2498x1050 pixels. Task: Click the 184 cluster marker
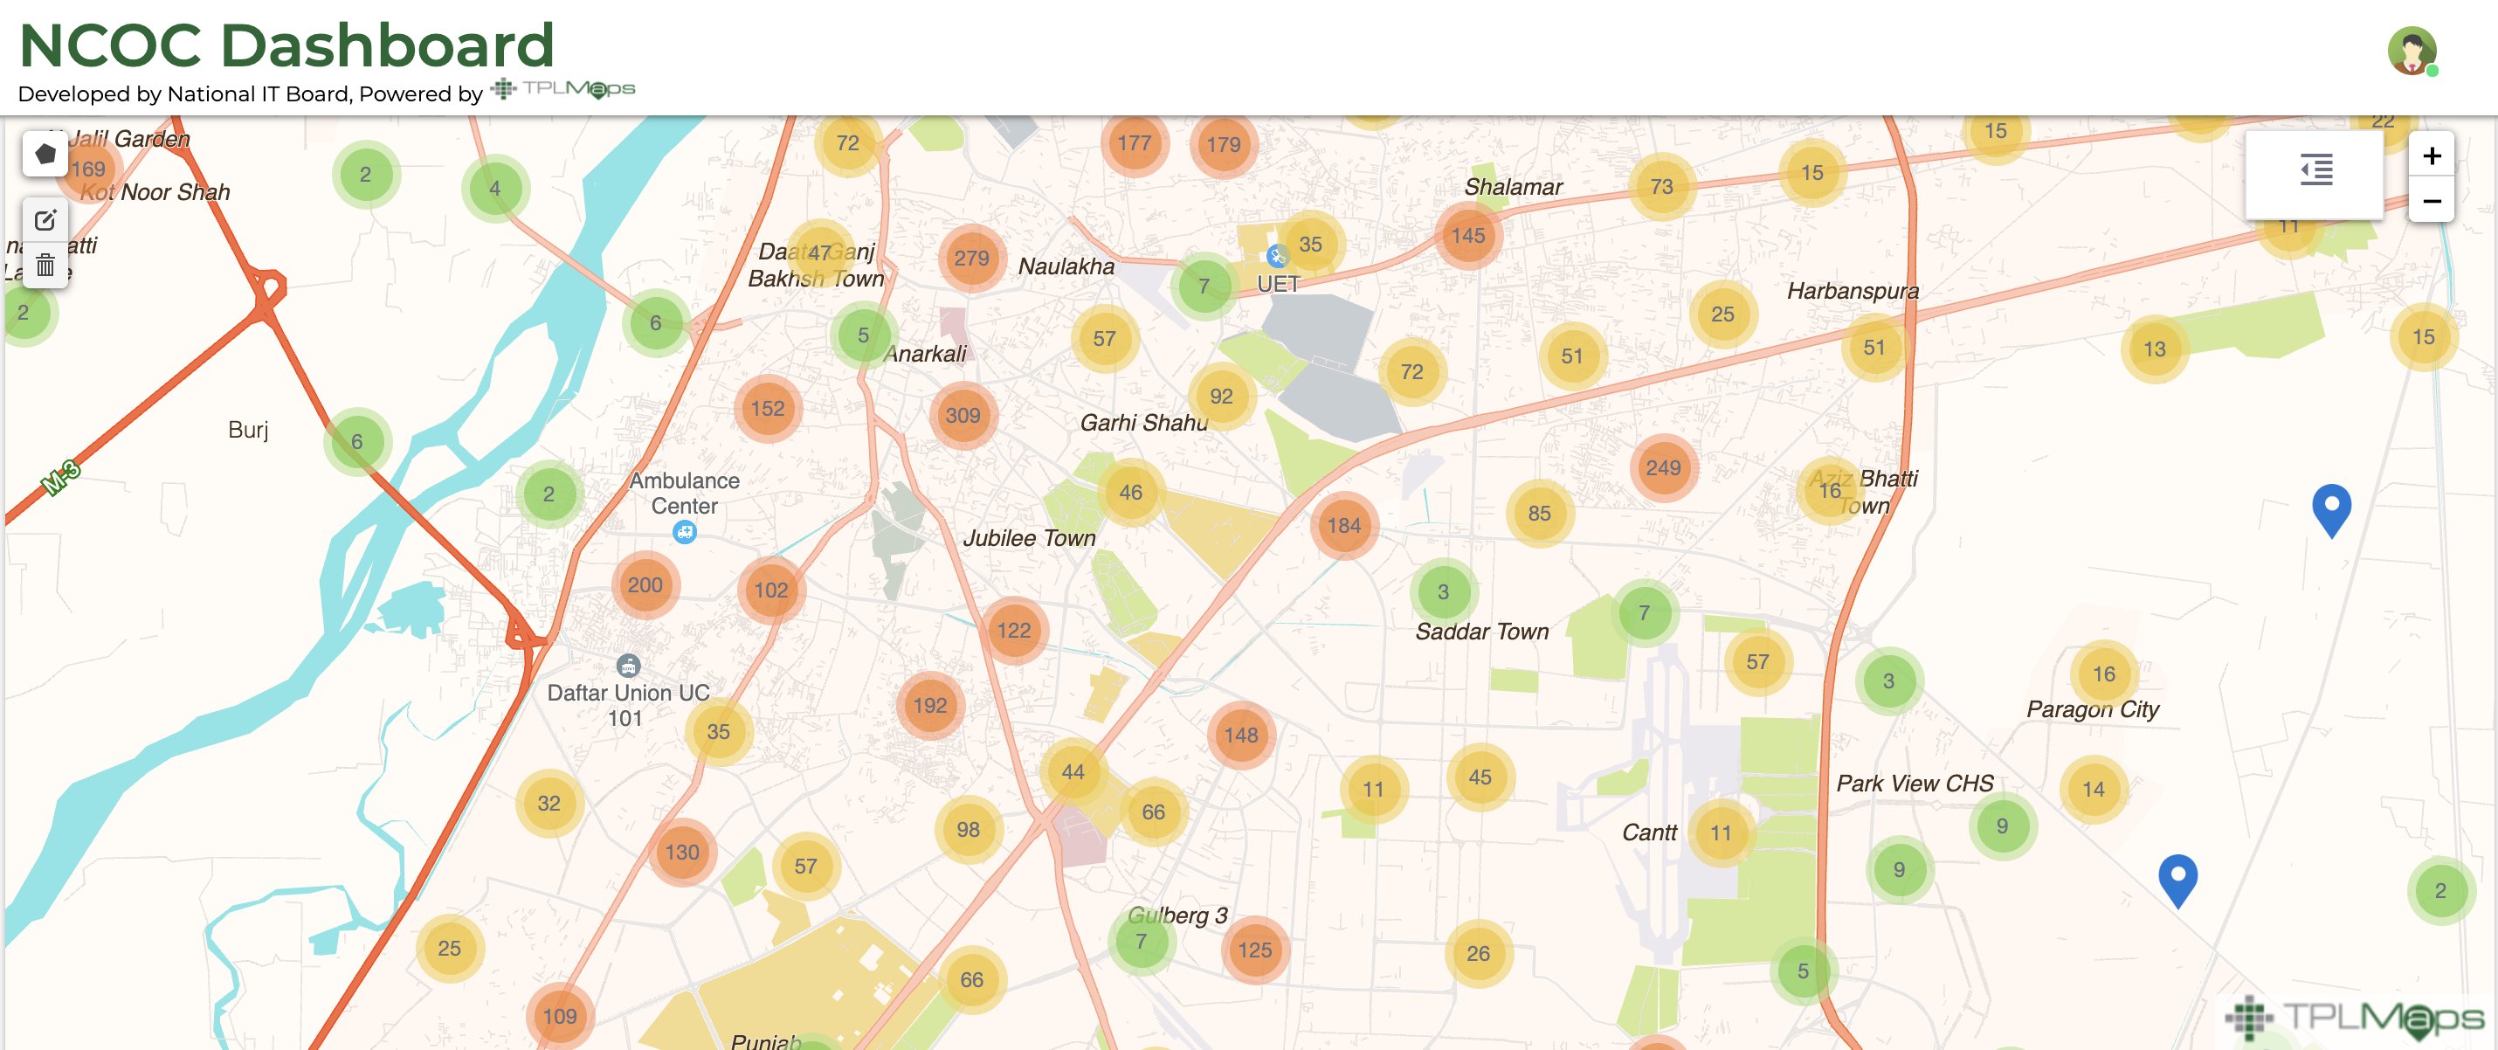click(1343, 526)
